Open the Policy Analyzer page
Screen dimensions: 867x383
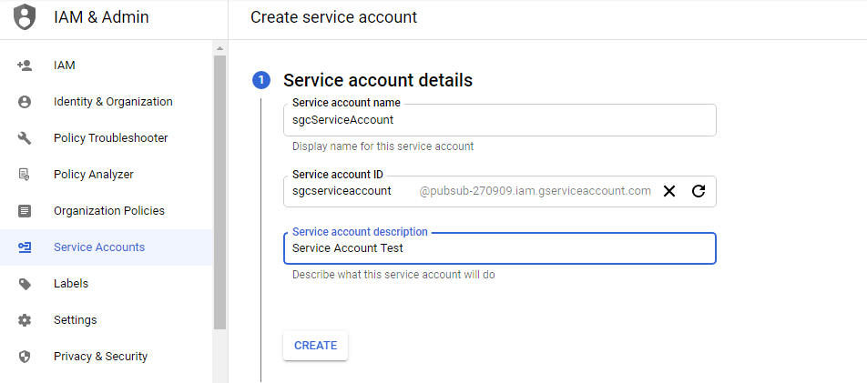[x=93, y=175]
